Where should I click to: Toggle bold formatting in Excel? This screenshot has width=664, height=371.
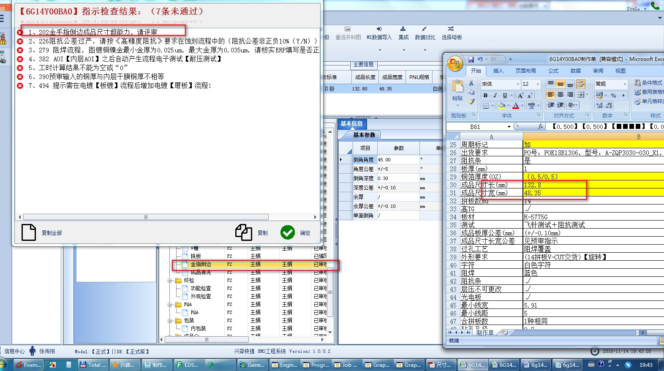(x=485, y=95)
